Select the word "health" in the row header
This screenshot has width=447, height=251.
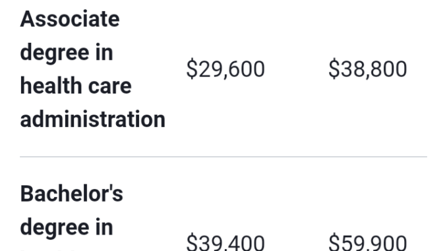(51, 86)
